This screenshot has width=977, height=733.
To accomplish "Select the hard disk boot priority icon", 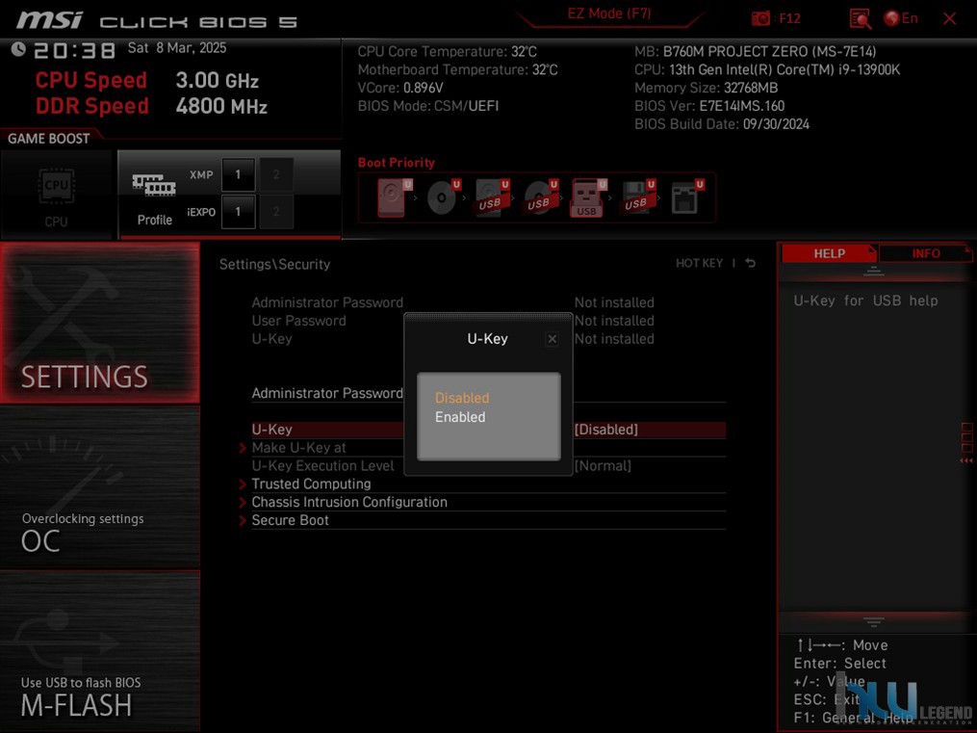I will coord(393,197).
